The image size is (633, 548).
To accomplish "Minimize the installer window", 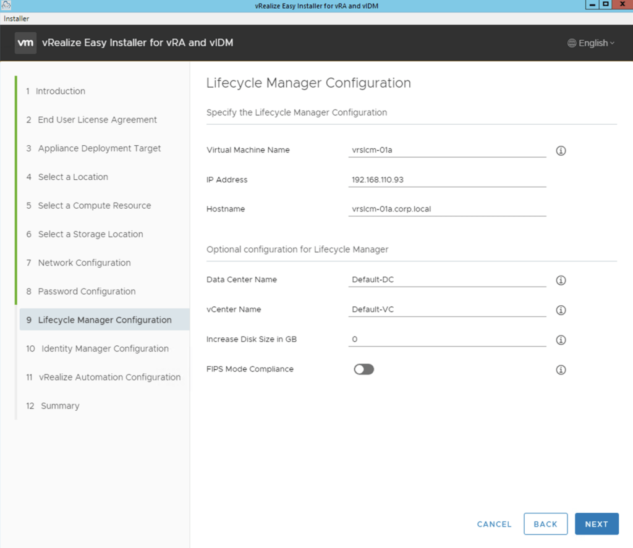I will click(592, 5).
